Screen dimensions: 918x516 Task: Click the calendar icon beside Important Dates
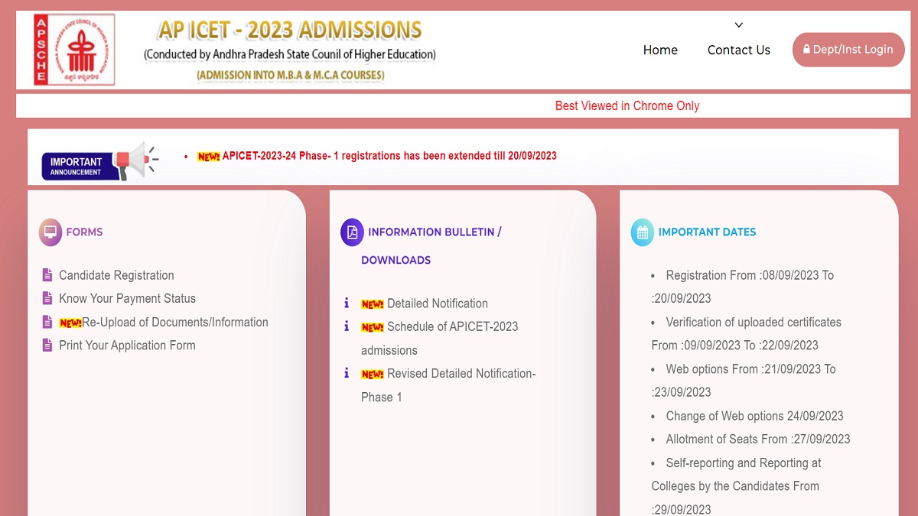tap(643, 232)
